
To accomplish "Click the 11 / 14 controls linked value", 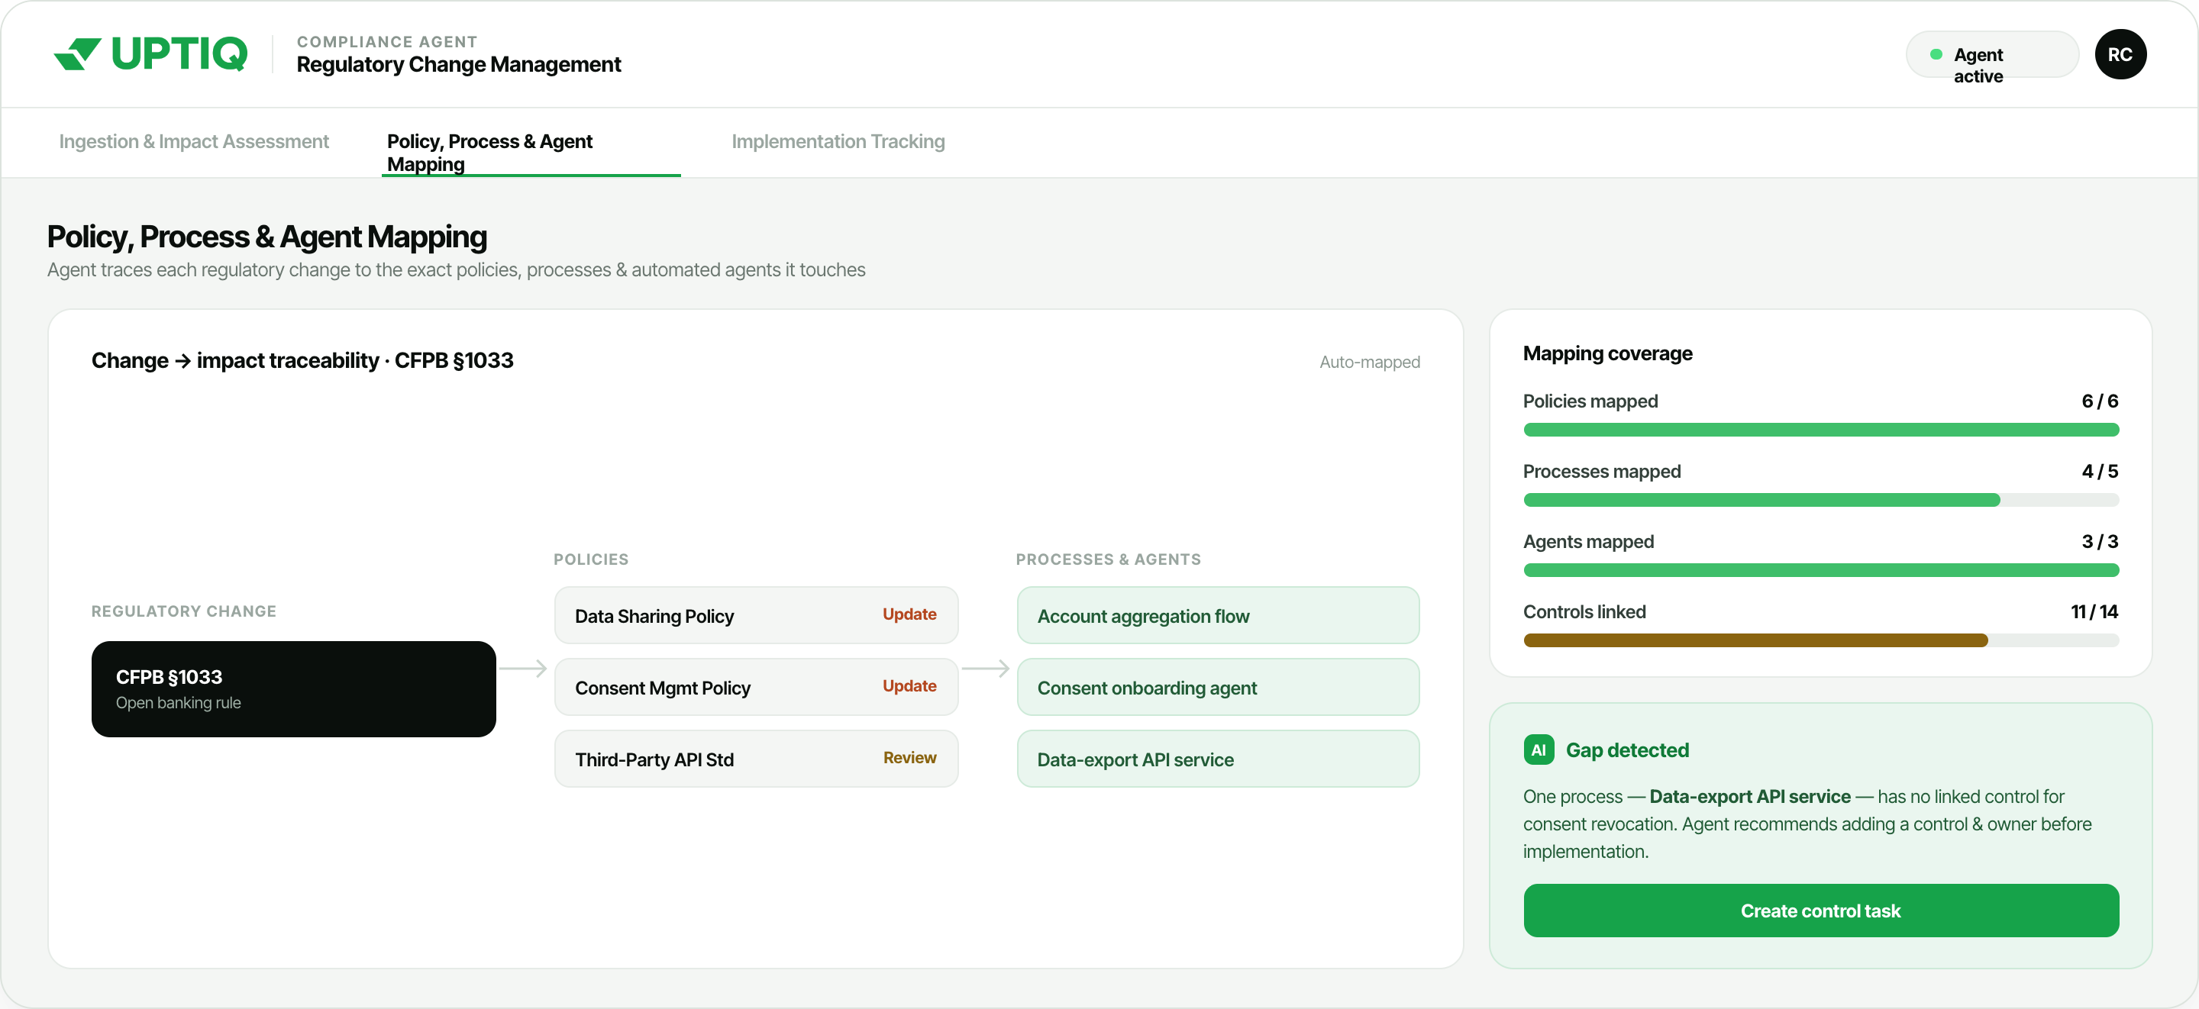I will click(2094, 611).
